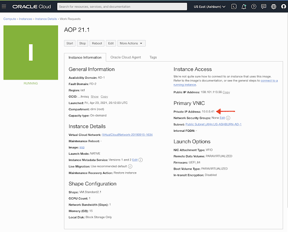Select the Instance Information tab
This screenshot has height=232, width=288.
(x=85, y=58)
